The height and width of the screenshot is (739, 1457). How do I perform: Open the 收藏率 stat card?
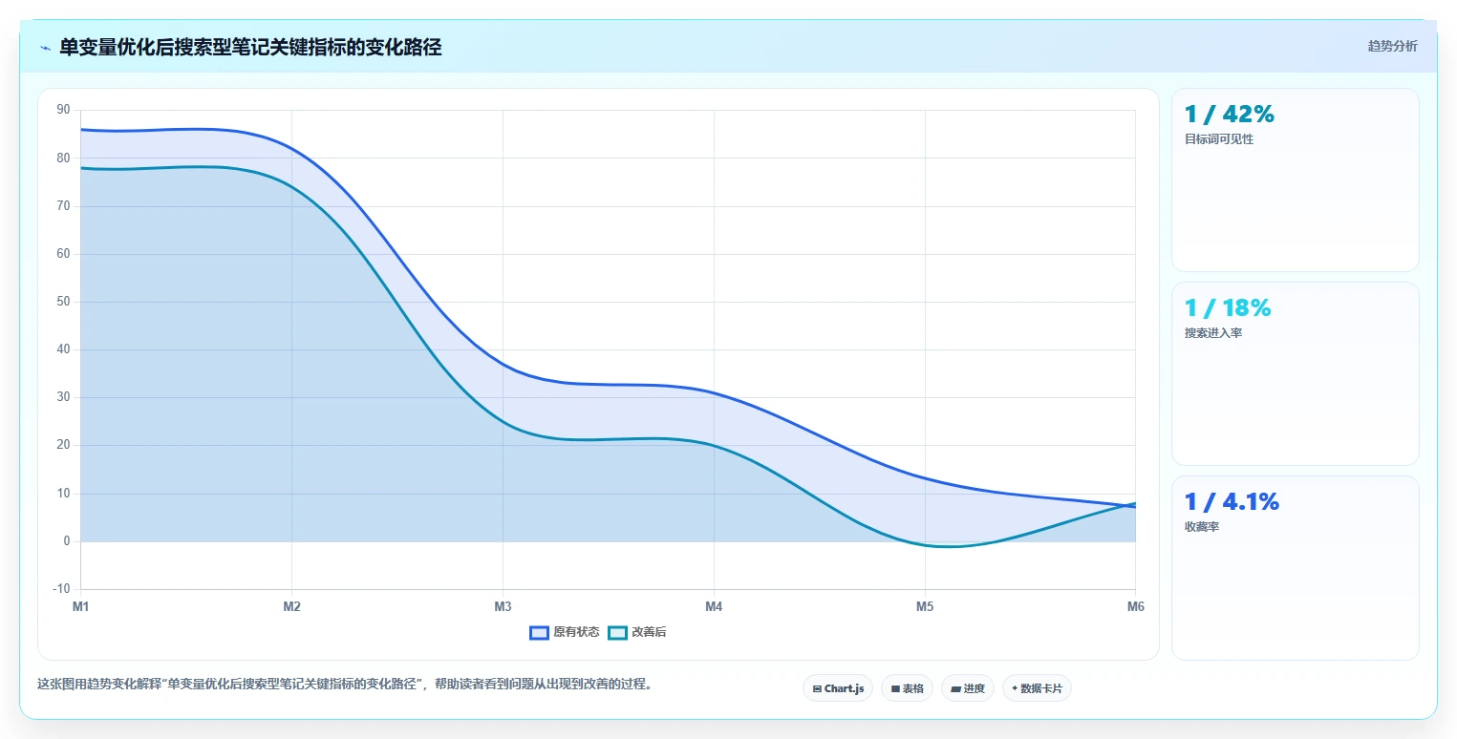click(1295, 568)
